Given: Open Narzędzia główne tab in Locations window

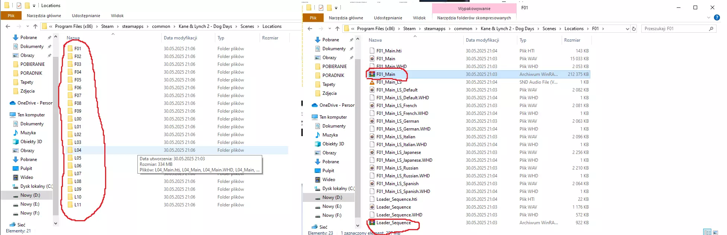Looking at the screenshot, I should (44, 16).
